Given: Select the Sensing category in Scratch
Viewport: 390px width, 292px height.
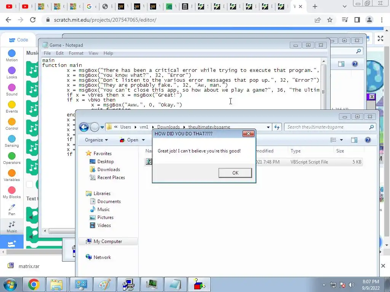Looking at the screenshot, I should (x=12, y=141).
